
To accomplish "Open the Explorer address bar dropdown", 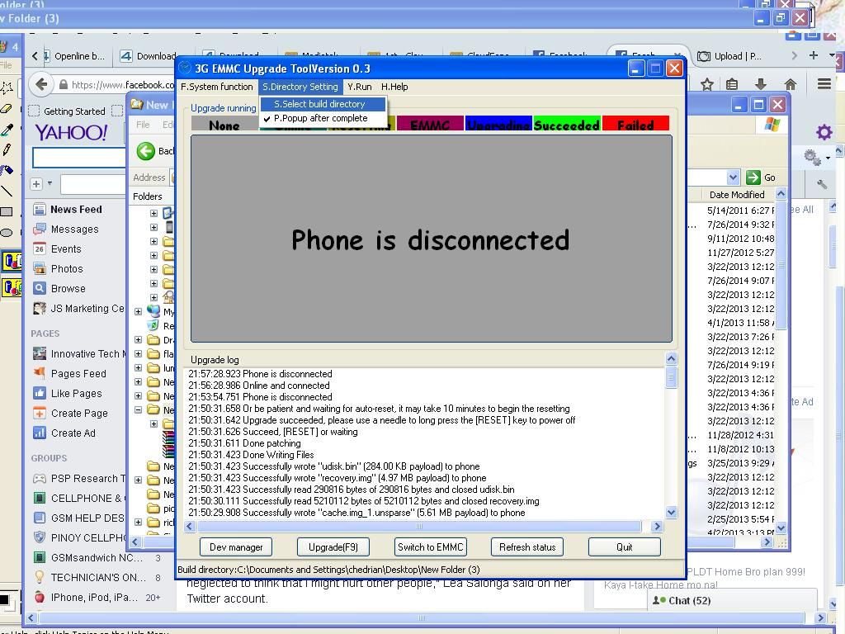I will pos(733,177).
